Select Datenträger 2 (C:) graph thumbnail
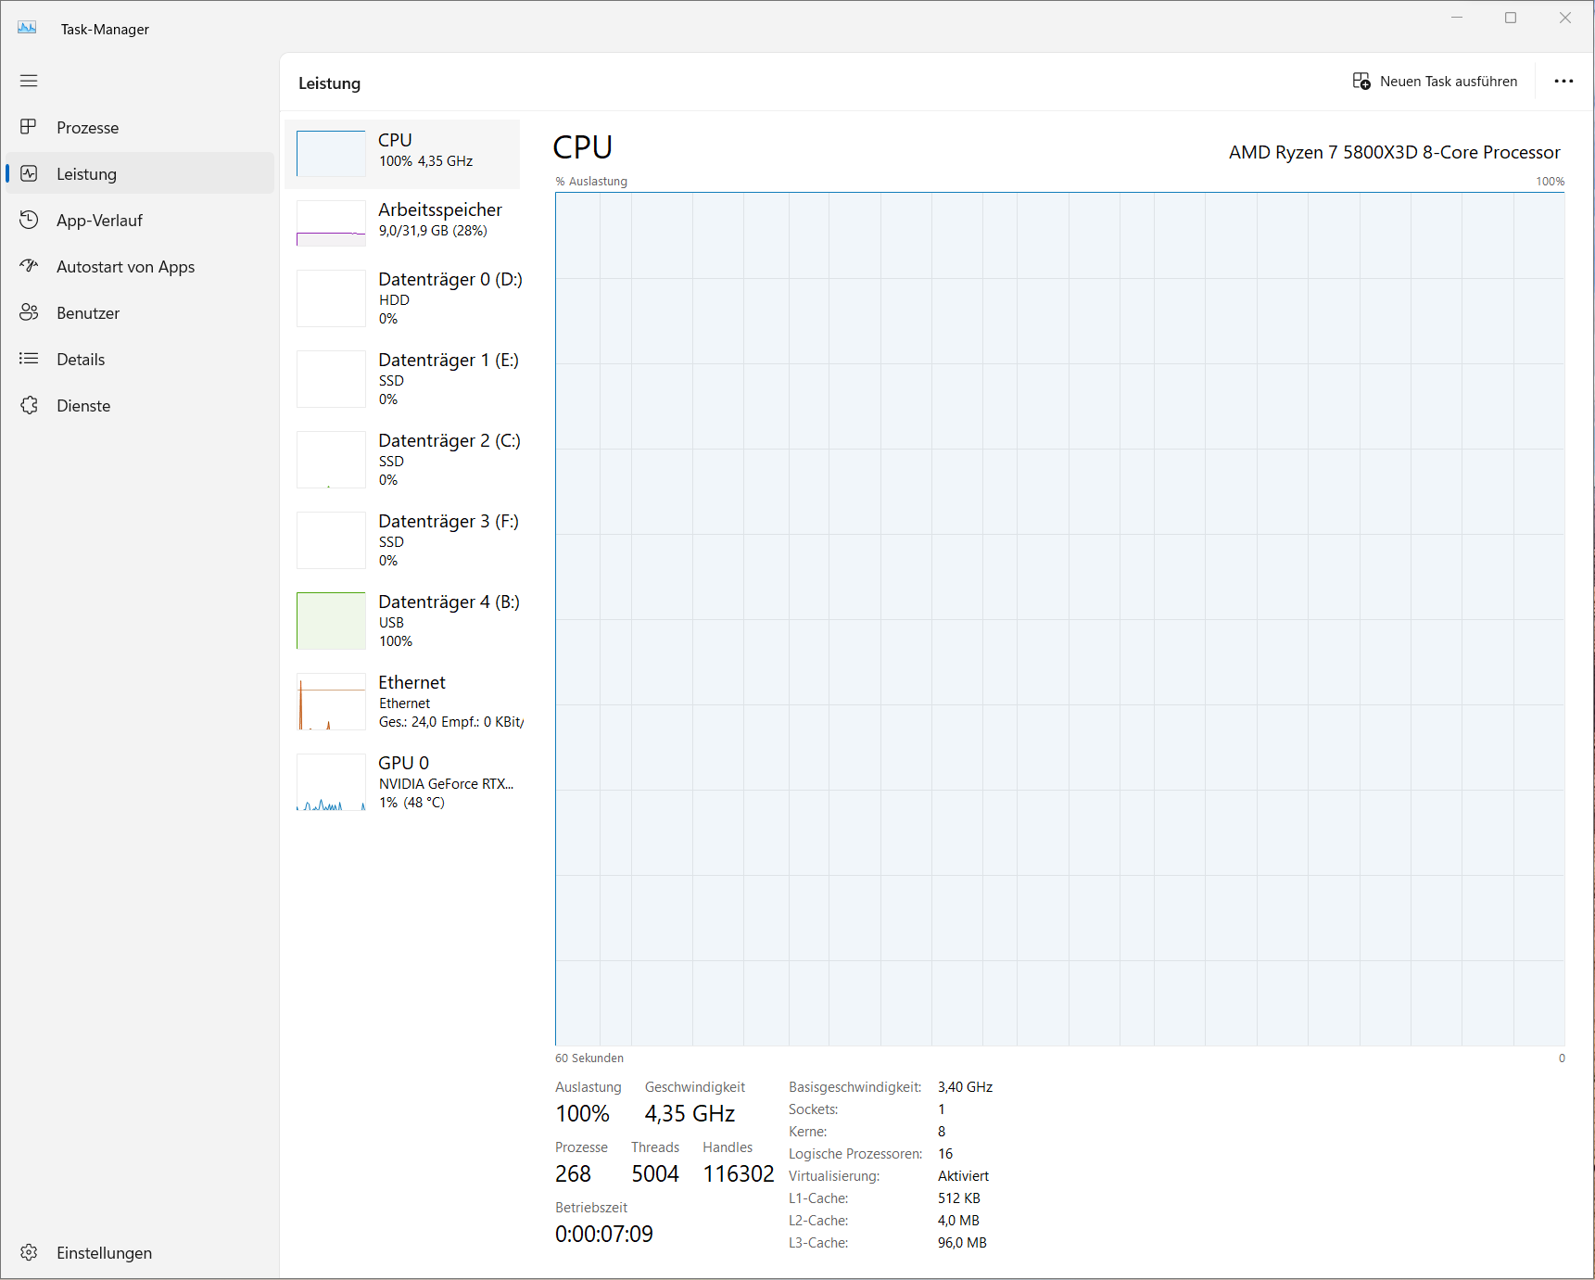Image resolution: width=1595 pixels, height=1280 pixels. 331,460
